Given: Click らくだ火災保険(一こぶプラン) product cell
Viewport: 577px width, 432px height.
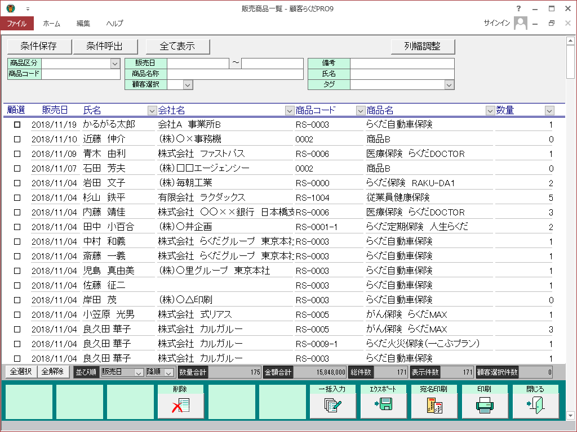Looking at the screenshot, I should 429,344.
